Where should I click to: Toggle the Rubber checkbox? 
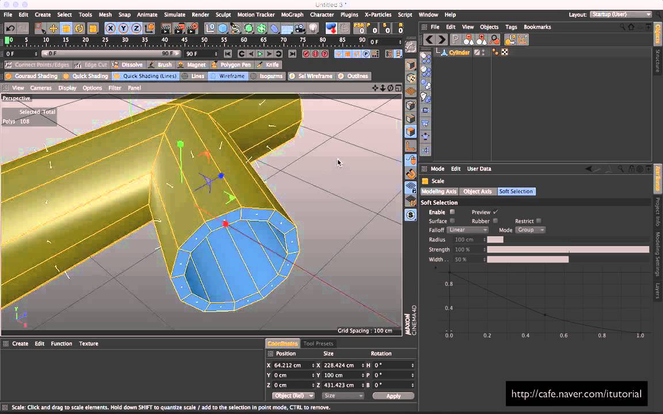click(x=495, y=221)
